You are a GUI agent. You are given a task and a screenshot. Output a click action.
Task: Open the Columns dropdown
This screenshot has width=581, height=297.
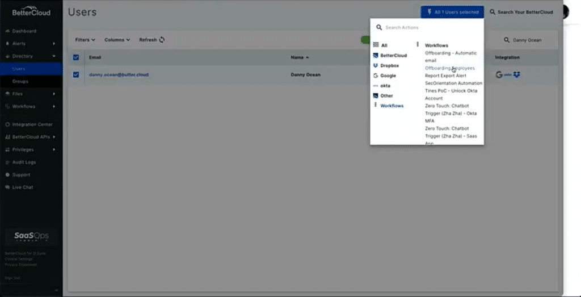117,40
